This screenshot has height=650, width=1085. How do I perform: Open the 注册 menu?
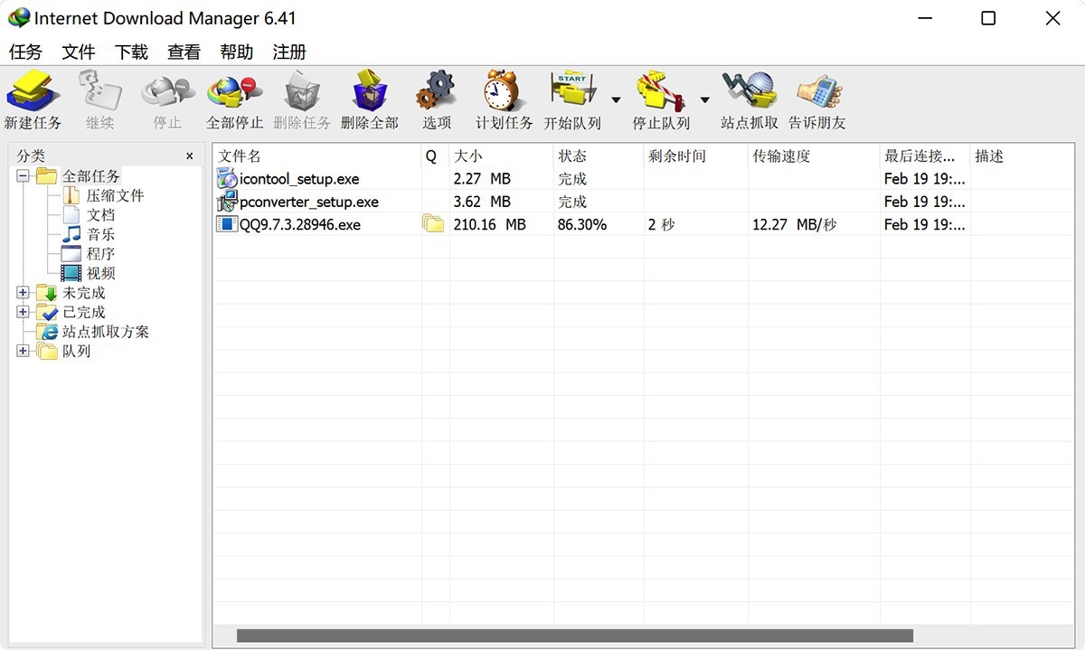click(289, 52)
